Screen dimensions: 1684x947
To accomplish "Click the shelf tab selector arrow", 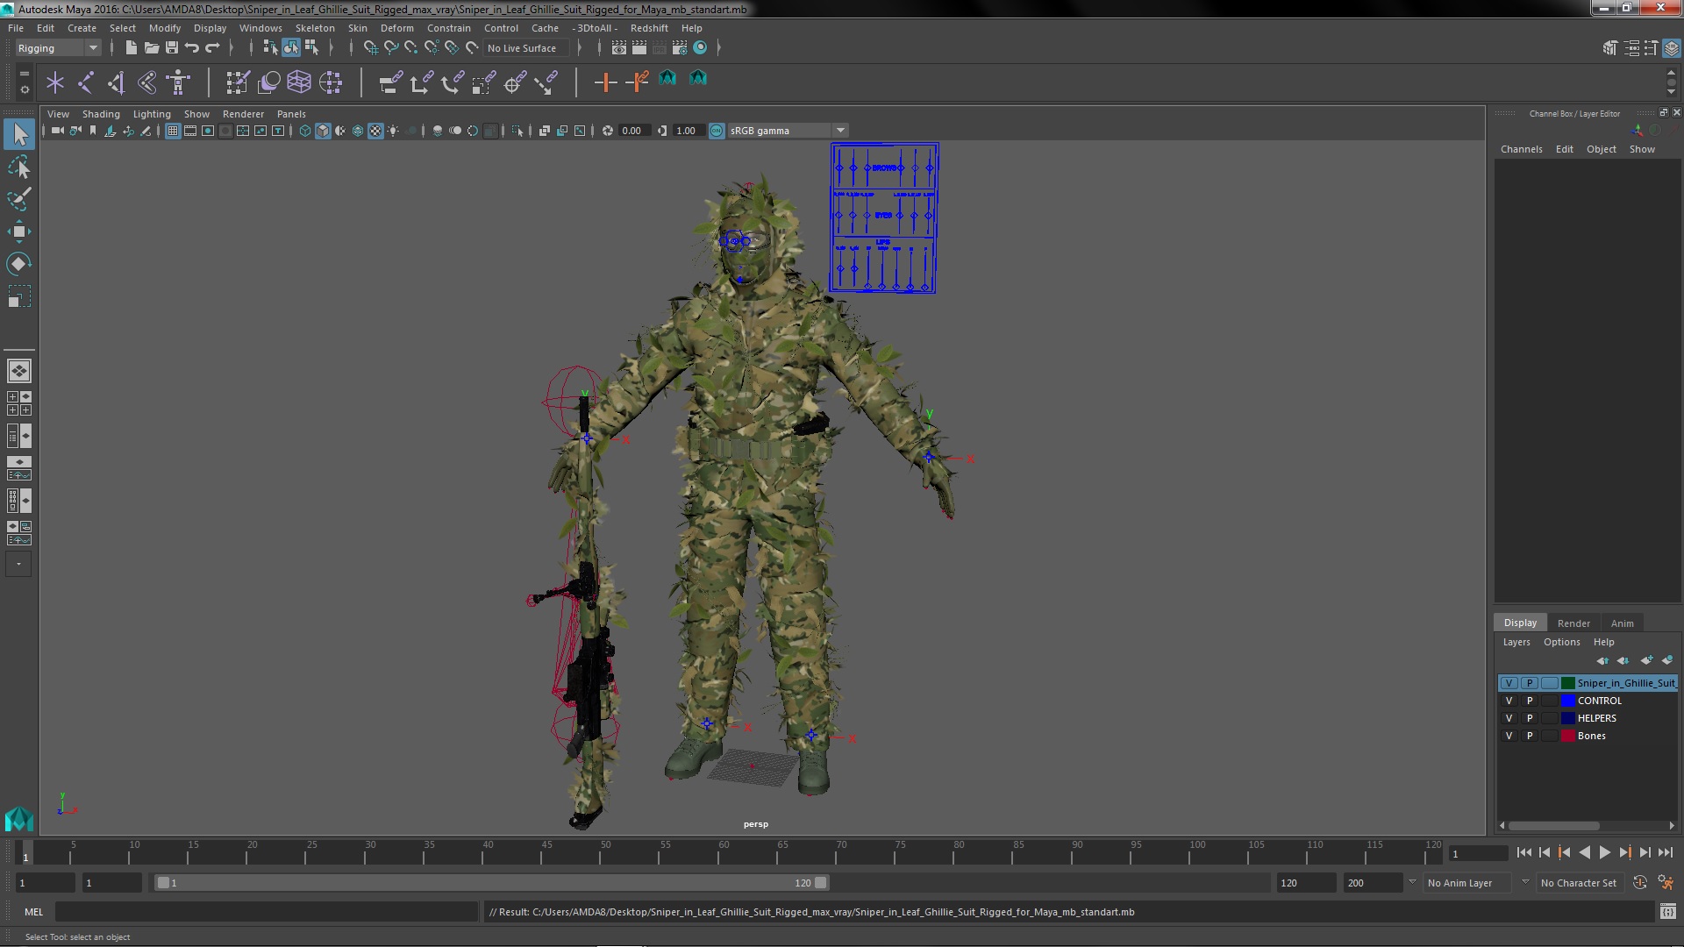I will [25, 74].
